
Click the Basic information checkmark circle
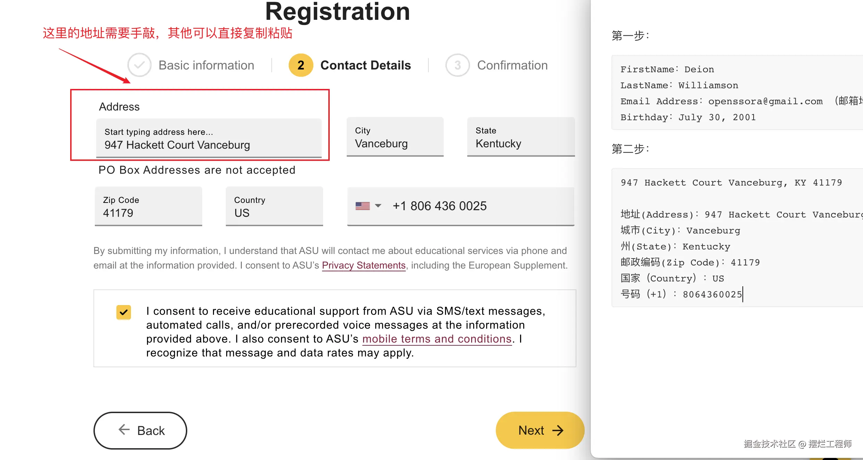(x=139, y=65)
